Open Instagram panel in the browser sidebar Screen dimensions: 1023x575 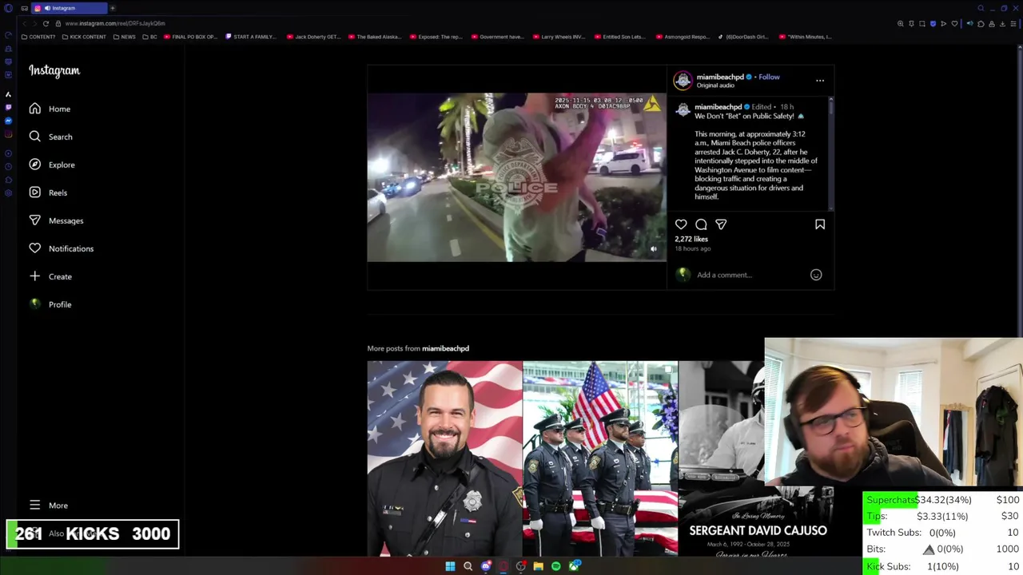[8, 134]
